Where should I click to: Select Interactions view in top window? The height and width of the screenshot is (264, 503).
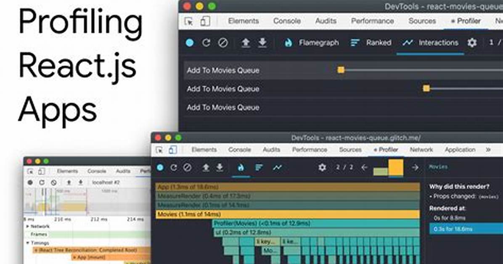coord(431,42)
